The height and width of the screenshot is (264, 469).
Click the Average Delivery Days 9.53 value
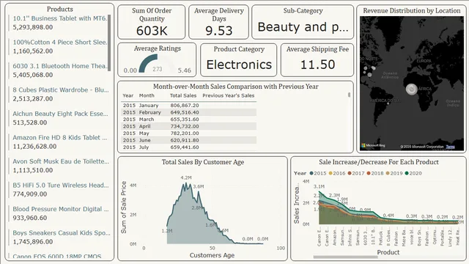218,31
